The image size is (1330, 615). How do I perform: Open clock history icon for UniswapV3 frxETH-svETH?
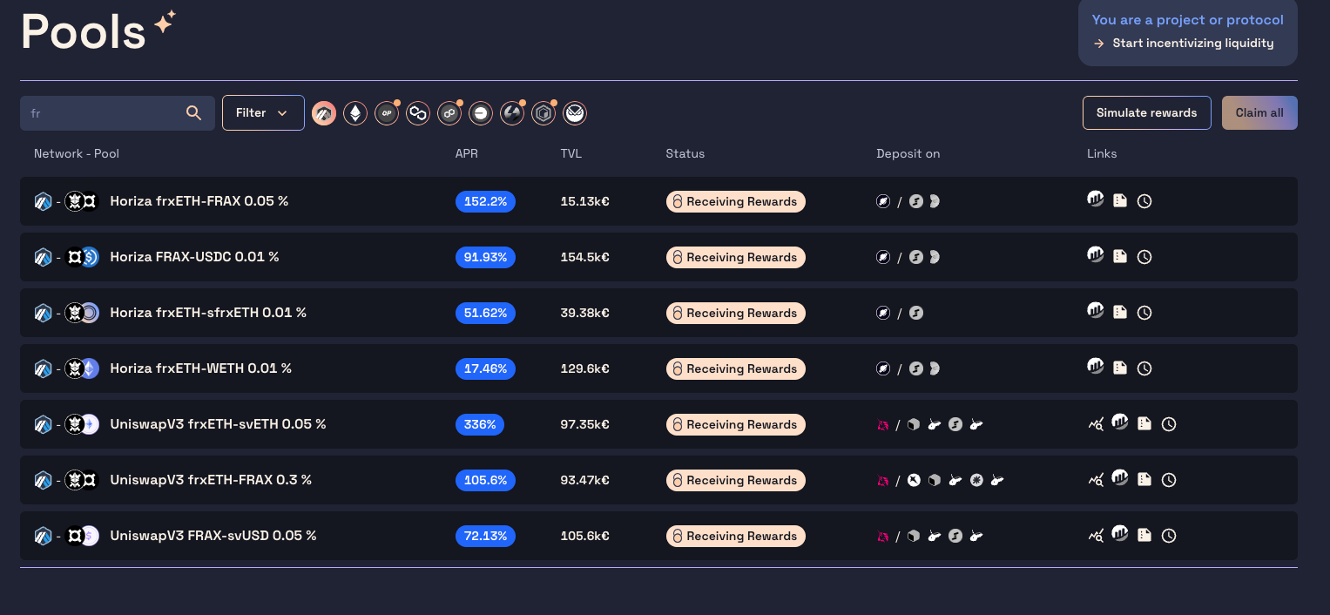point(1169,424)
